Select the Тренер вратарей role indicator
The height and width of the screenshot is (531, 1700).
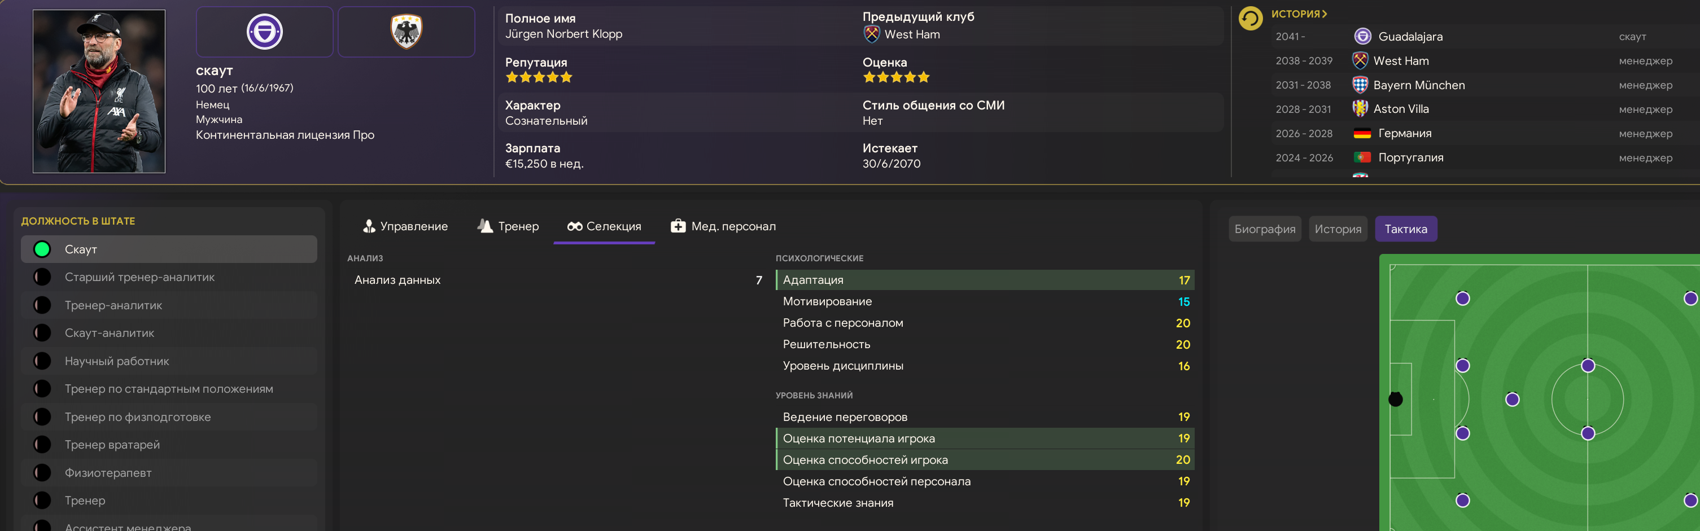42,445
